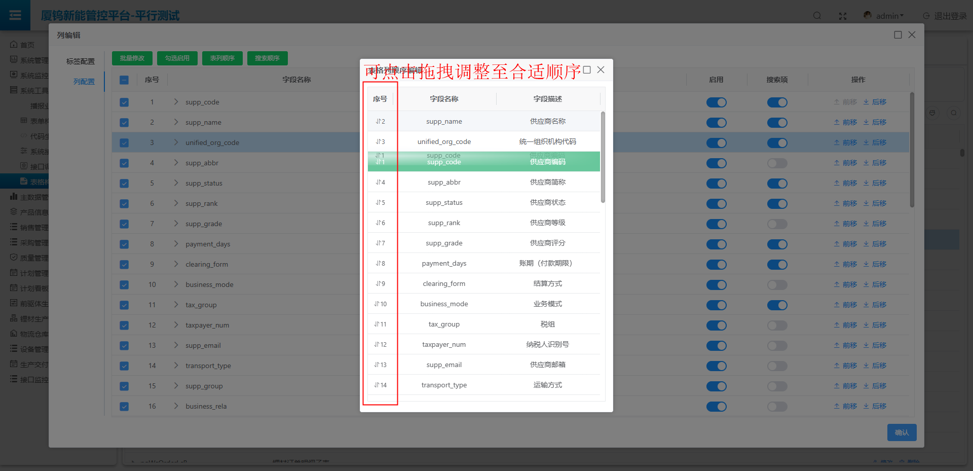
Task: Expand the supp_status row chevron
Action: point(176,183)
